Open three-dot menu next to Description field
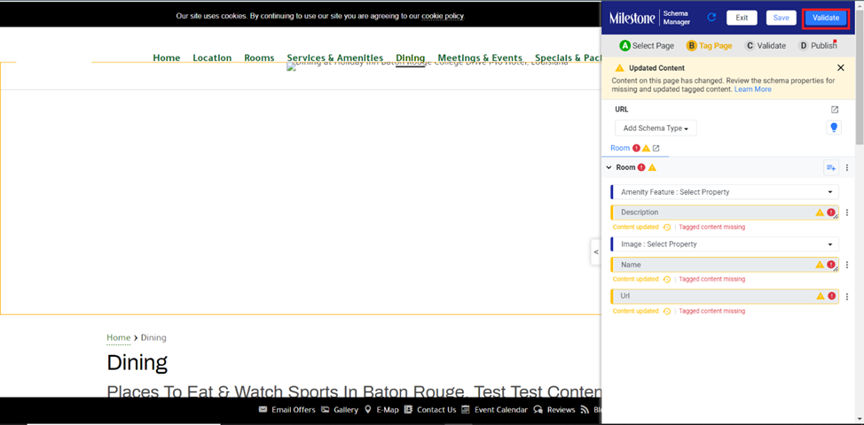The image size is (864, 425). pos(847,212)
